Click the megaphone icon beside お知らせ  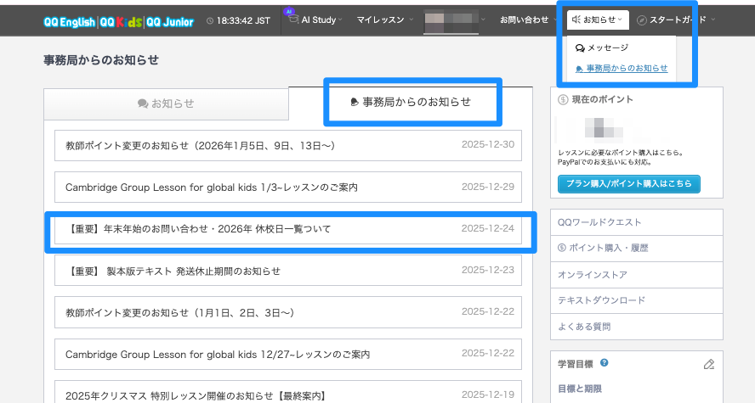pyautogui.click(x=576, y=20)
